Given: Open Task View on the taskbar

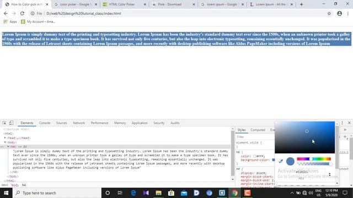Looking at the screenshot, I should (120, 193).
